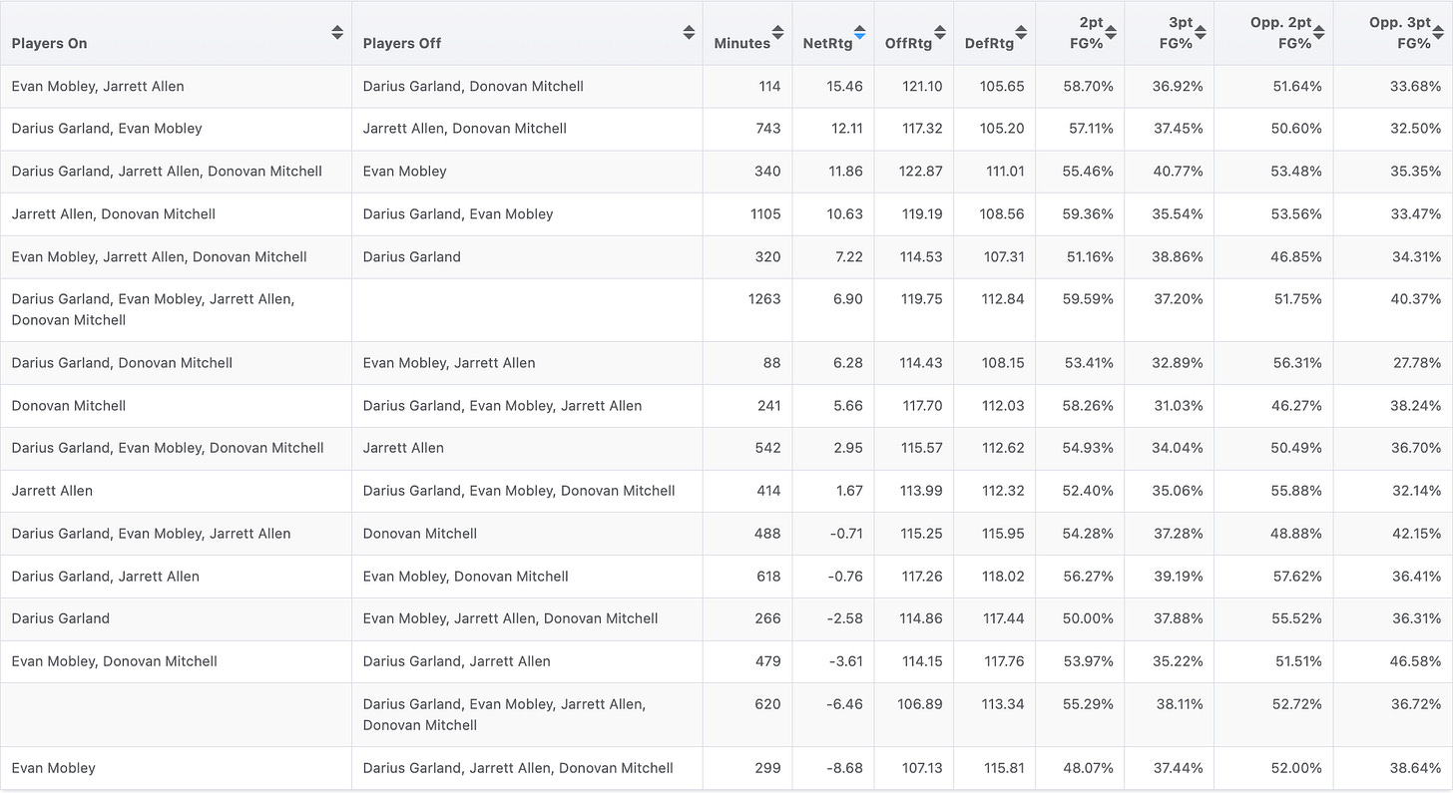
Task: Click OffRtg value 121.10
Action: 921,87
